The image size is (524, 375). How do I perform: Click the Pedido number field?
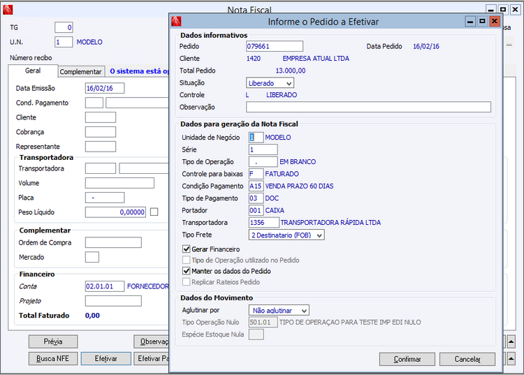275,46
